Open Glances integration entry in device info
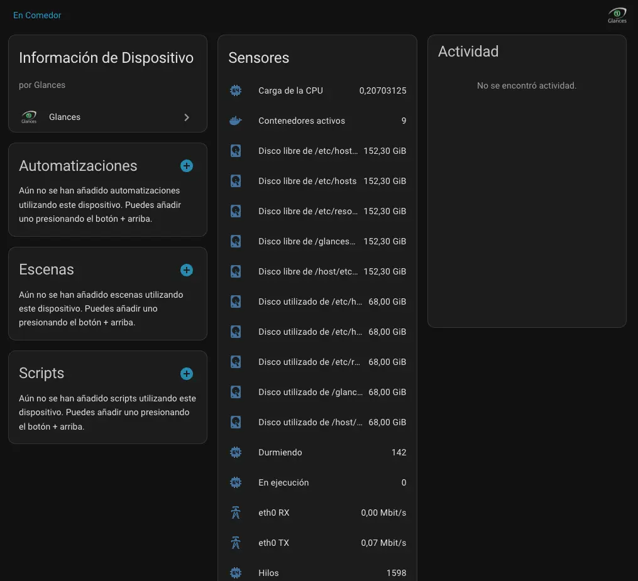 pos(65,117)
